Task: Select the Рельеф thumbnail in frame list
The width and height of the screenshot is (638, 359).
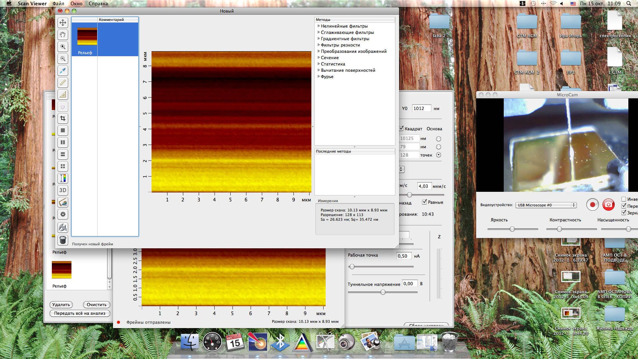Action: tap(87, 37)
